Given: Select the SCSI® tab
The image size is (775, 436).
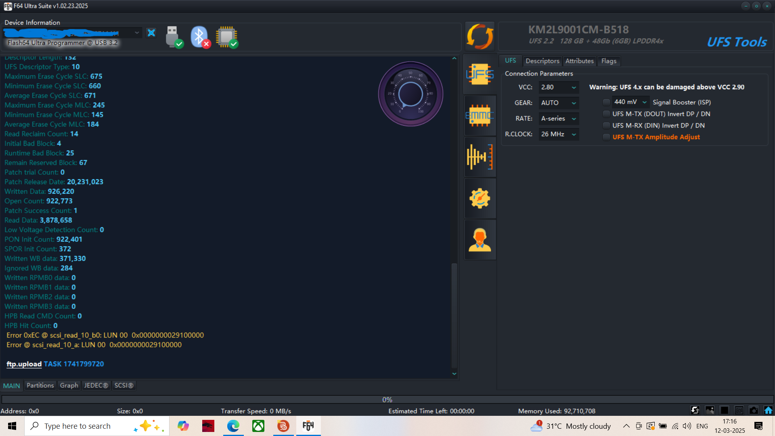Looking at the screenshot, I should tap(124, 386).
